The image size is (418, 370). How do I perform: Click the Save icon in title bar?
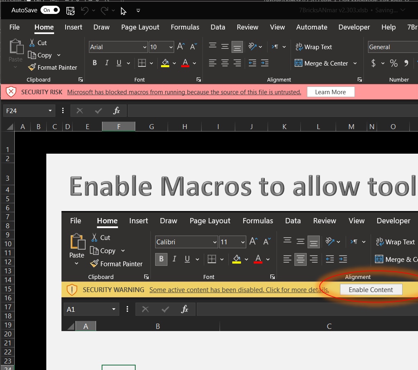[70, 11]
